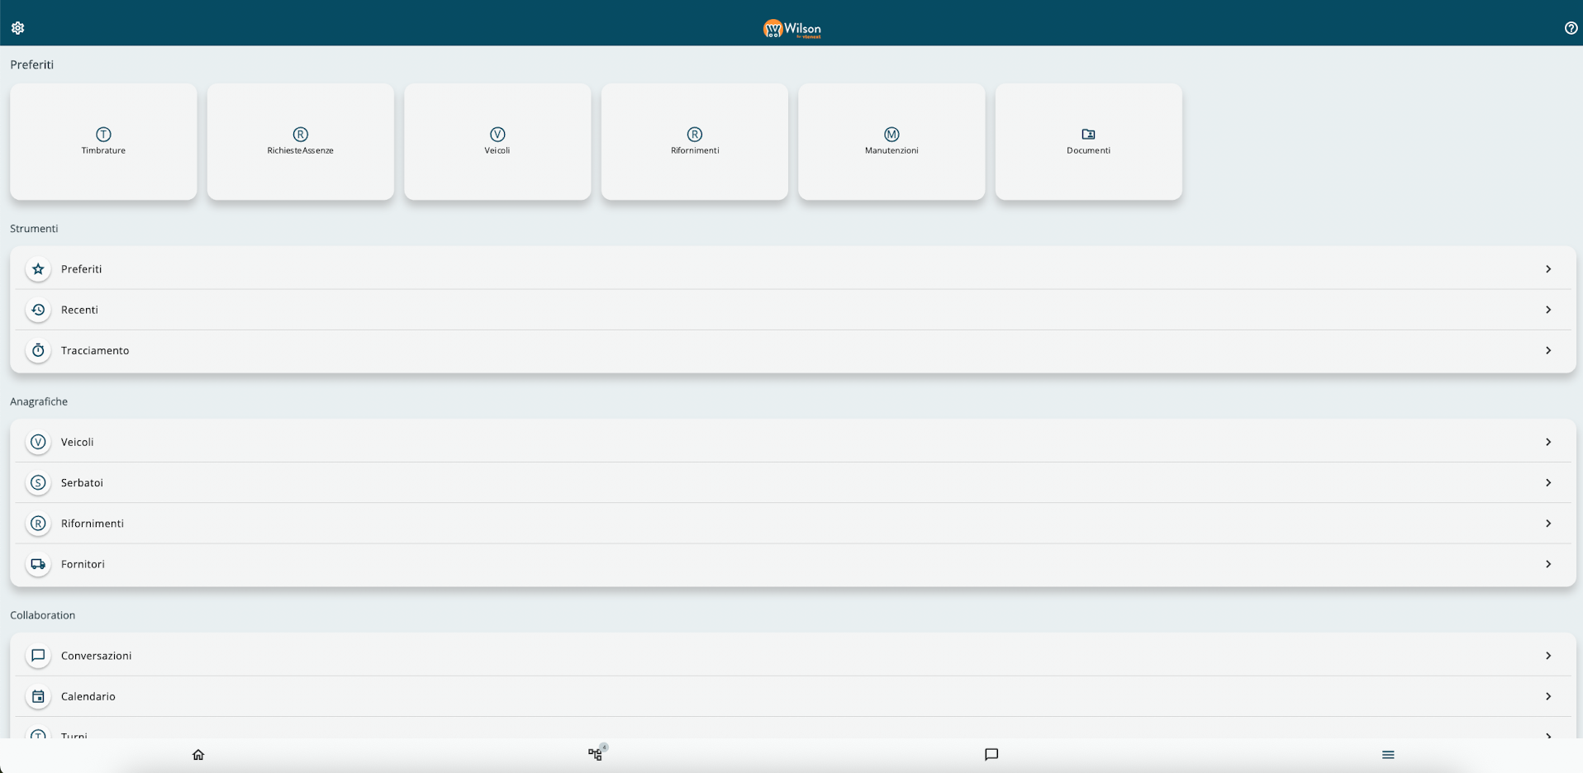Image resolution: width=1583 pixels, height=773 pixels.
Task: Click the Fornitori truck icon
Action: 38,564
